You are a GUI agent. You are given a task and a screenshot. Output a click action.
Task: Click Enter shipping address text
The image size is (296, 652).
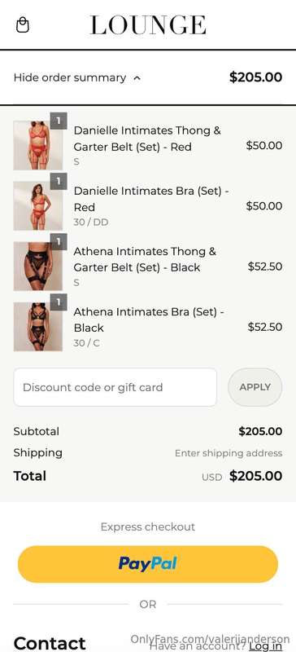pos(229,453)
